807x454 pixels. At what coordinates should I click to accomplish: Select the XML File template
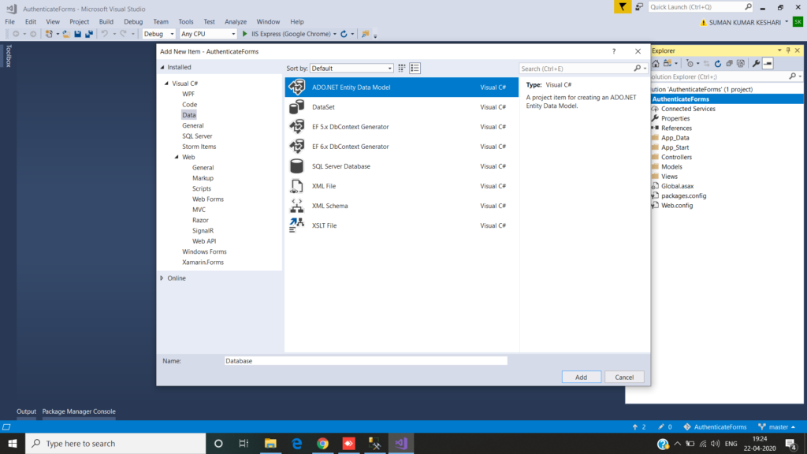pos(401,186)
